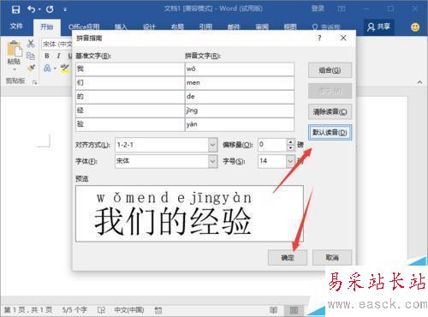Click the 偏移量 value field

point(271,145)
